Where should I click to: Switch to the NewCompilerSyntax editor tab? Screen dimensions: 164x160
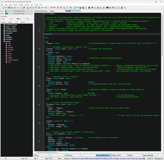[x=42, y=11]
